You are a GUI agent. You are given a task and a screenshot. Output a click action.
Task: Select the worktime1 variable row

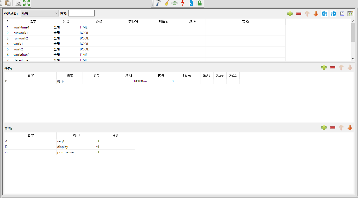tap(33, 27)
